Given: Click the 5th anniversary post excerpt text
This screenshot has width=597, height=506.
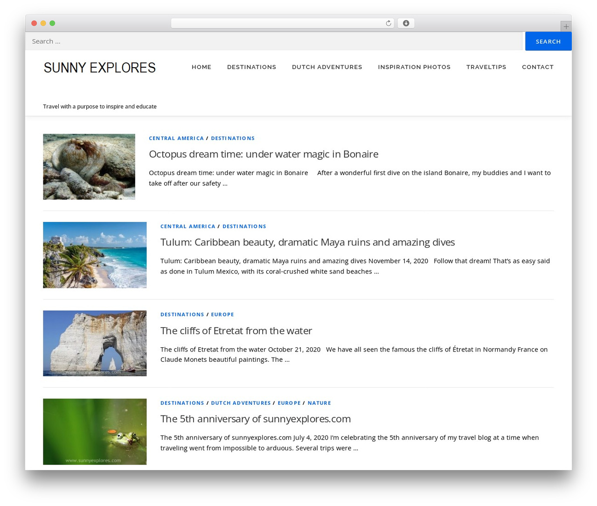Looking at the screenshot, I should tap(350, 443).
